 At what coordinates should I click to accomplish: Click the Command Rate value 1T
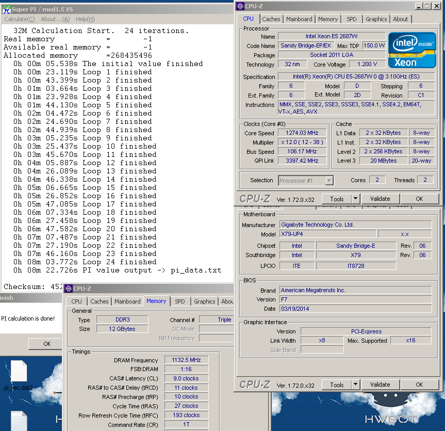[186, 424]
